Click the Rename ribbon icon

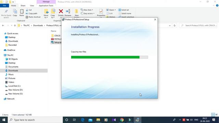pos(68,11)
